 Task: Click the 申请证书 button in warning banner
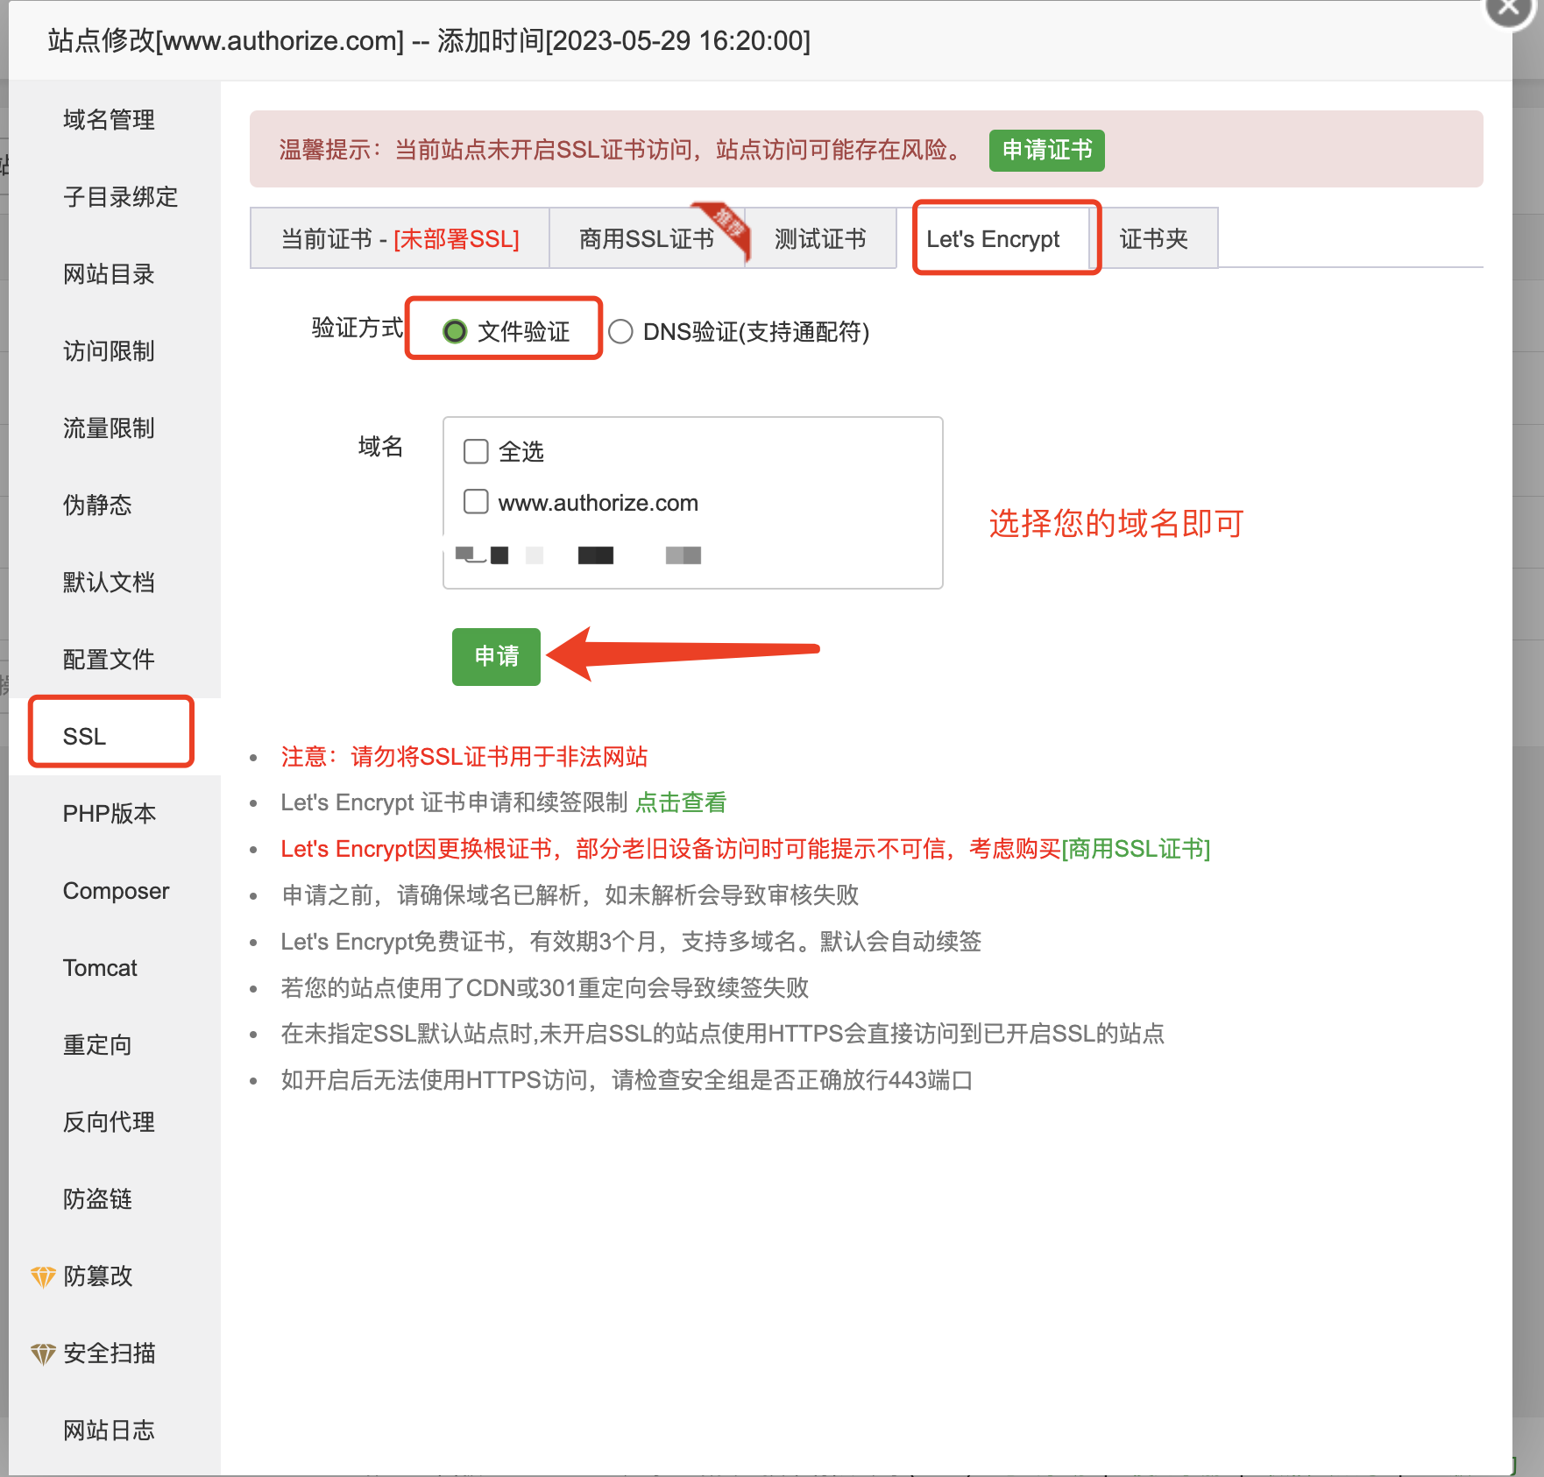[x=1046, y=151]
